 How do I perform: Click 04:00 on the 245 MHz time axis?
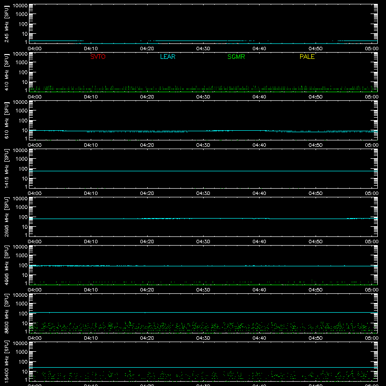tap(35, 49)
